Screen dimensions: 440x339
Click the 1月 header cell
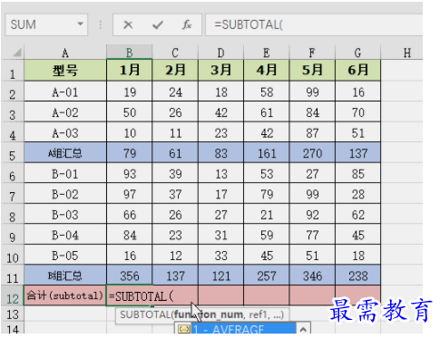(x=129, y=71)
